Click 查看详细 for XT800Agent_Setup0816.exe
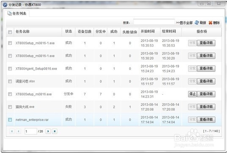227x153 pixels. (206, 68)
